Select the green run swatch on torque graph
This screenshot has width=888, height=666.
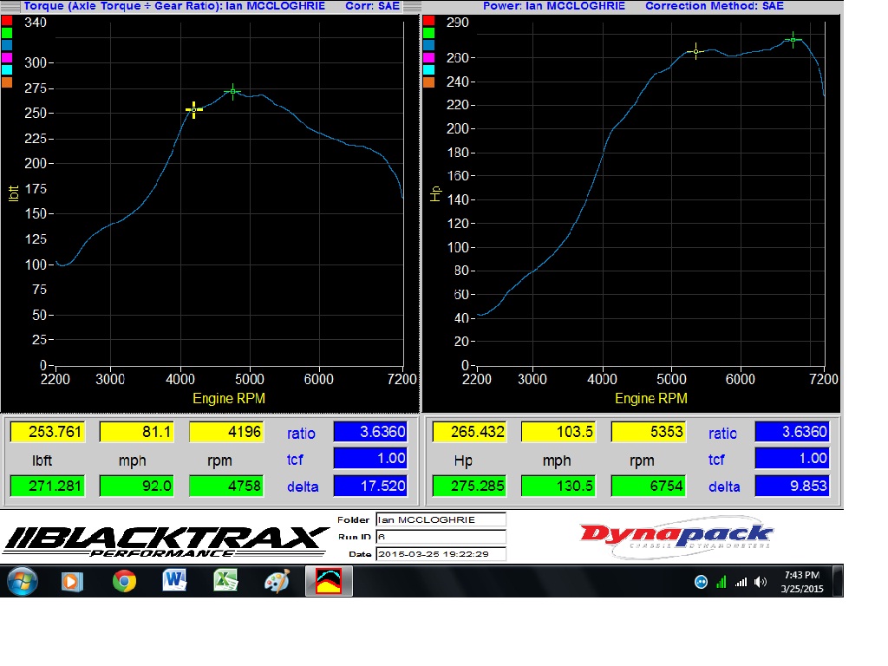7,33
